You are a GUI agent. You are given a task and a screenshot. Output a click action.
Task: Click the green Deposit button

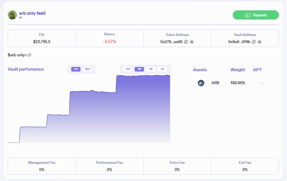[256, 15]
